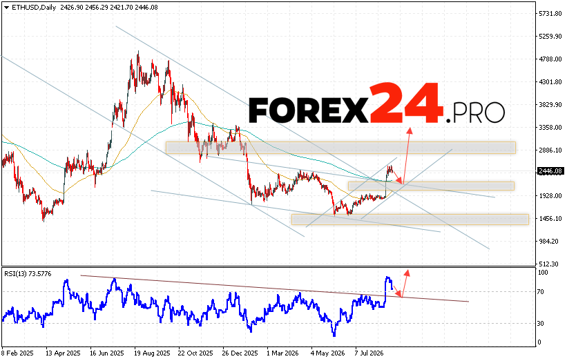The width and height of the screenshot is (567, 361).
Task: Click the 5259.90 price axis label
Action: click(x=550, y=37)
